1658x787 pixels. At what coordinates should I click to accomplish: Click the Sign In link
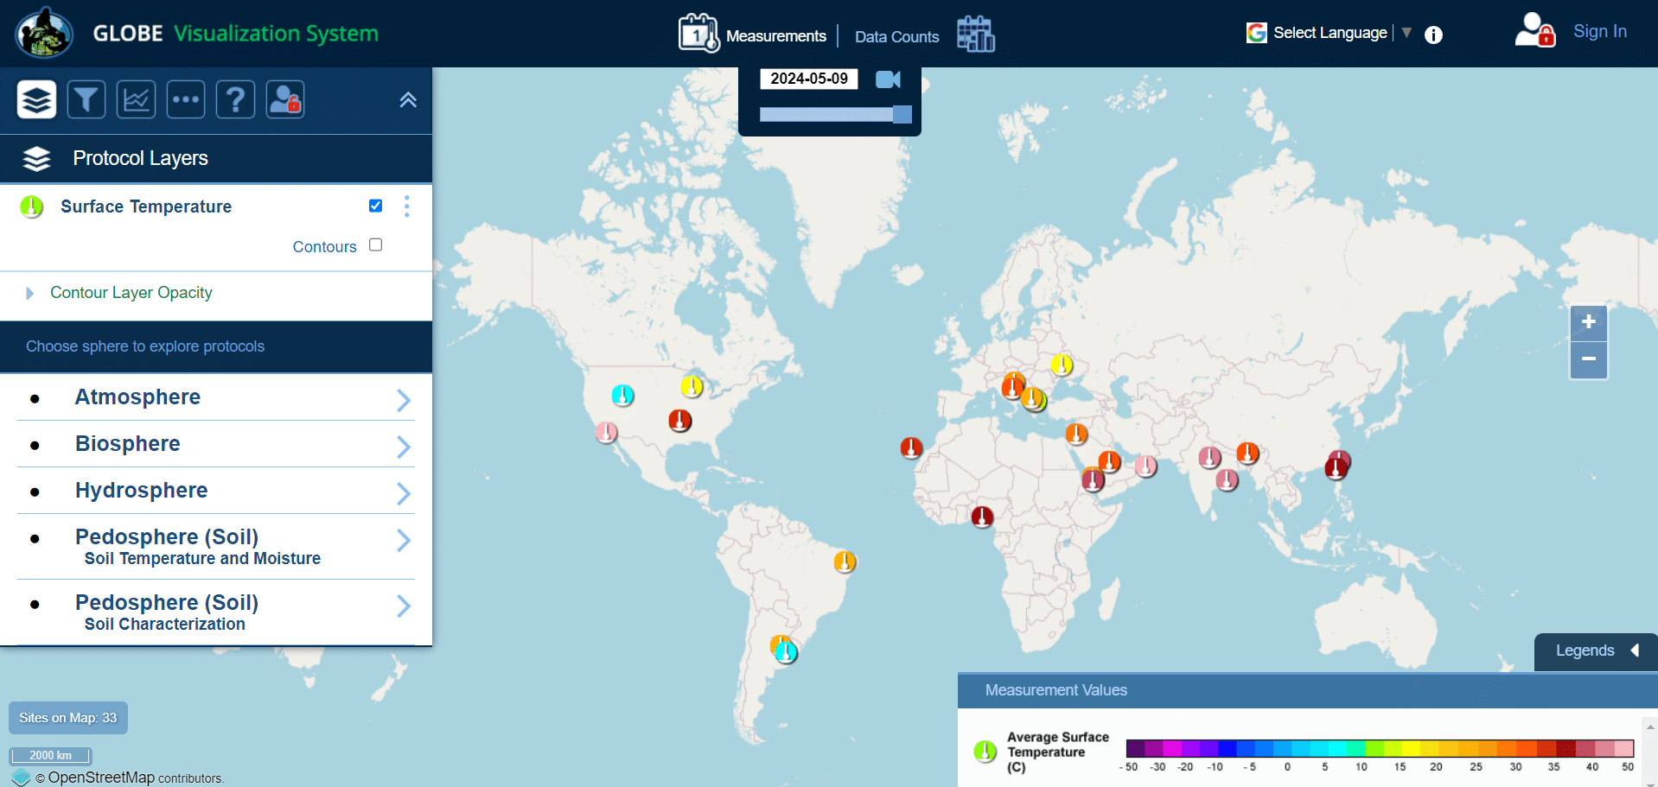click(1599, 31)
